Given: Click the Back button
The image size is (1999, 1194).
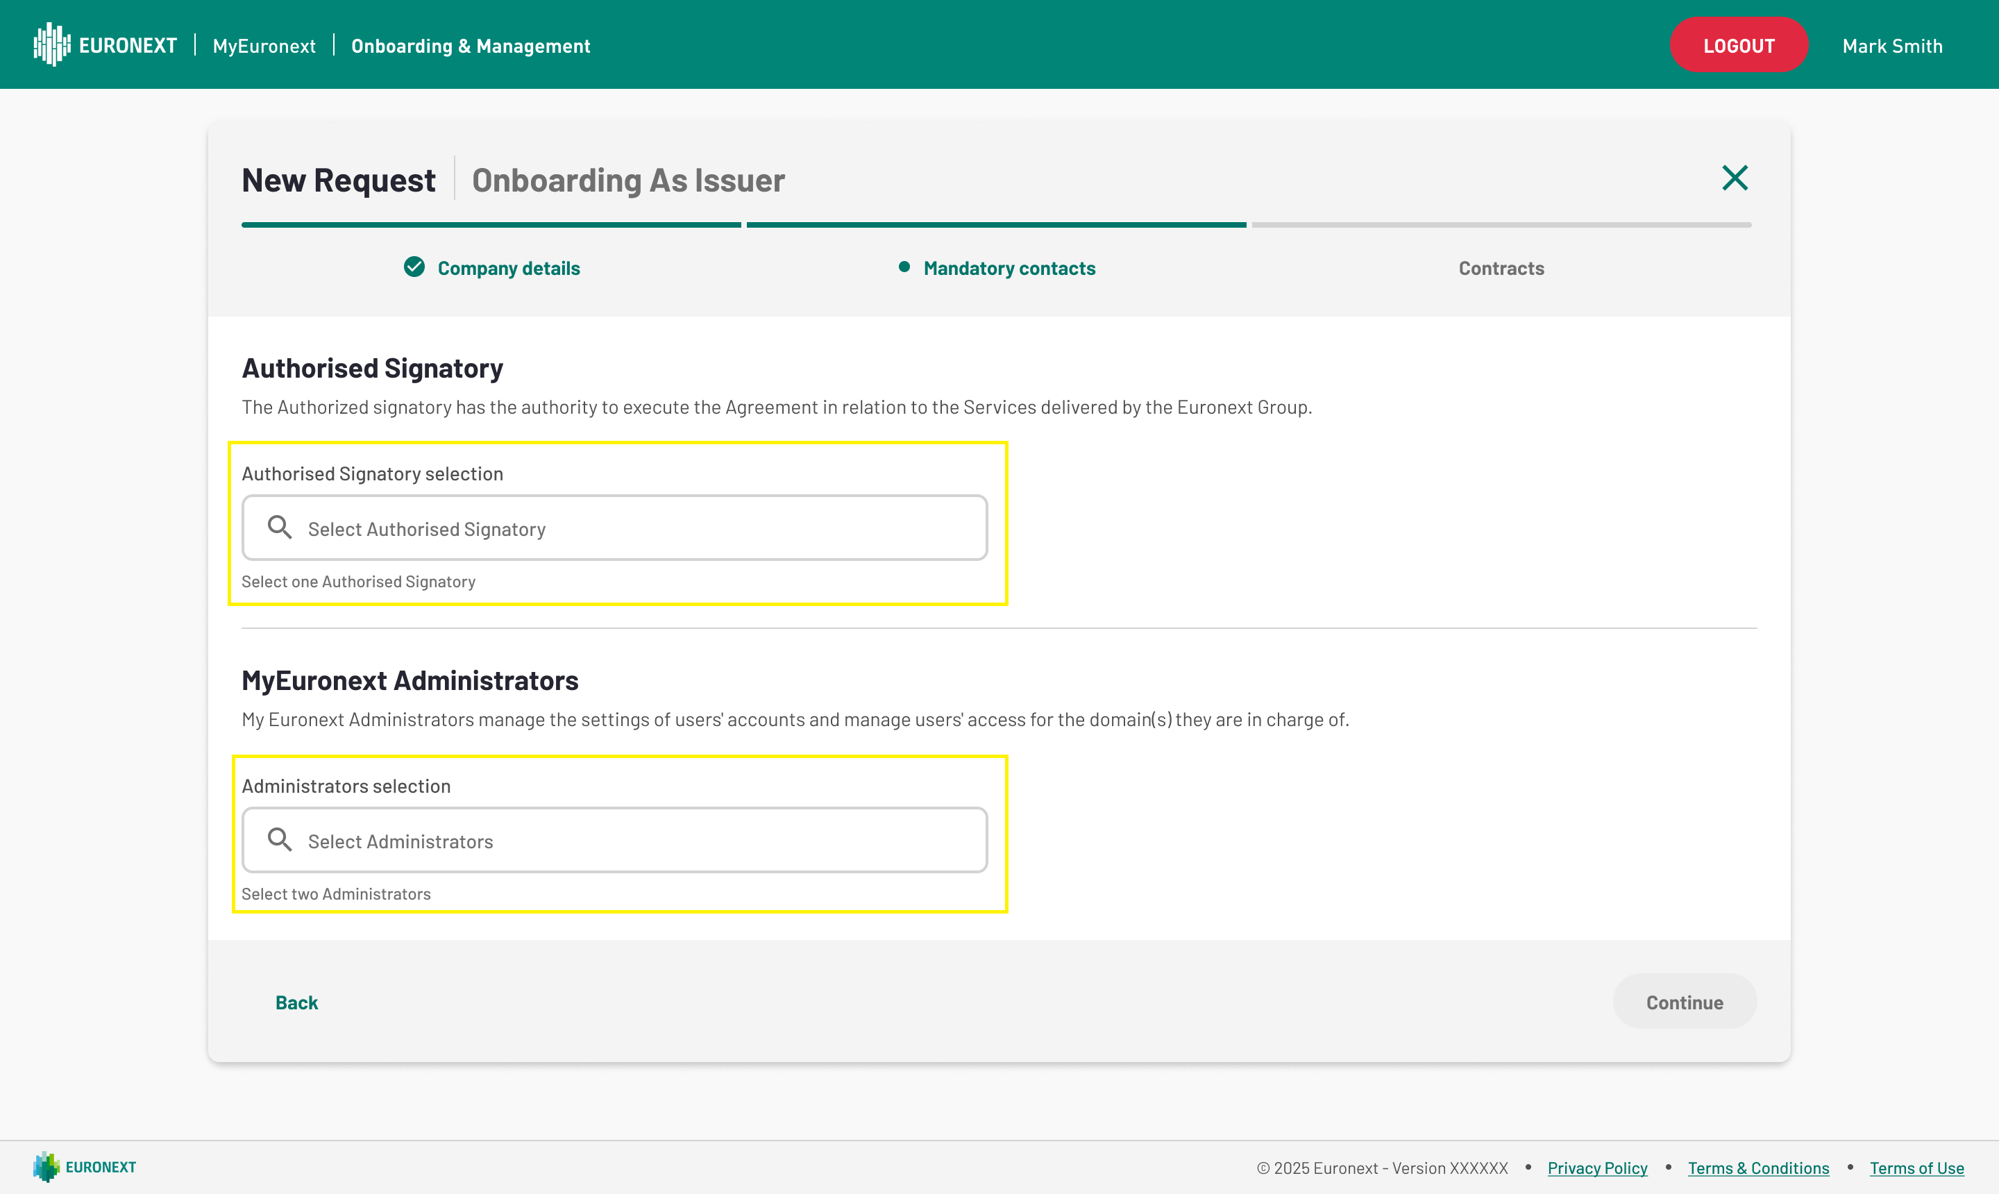Looking at the screenshot, I should point(296,1002).
